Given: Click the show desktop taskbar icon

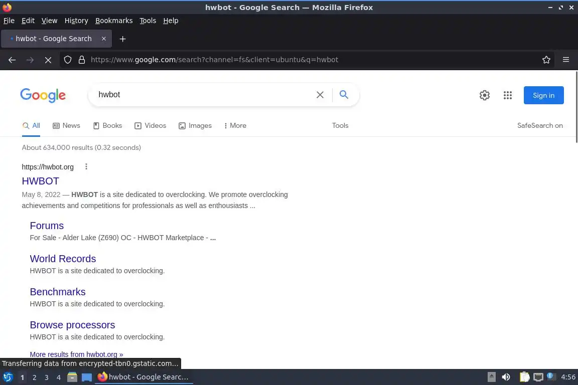Looking at the screenshot, I should tap(87, 377).
